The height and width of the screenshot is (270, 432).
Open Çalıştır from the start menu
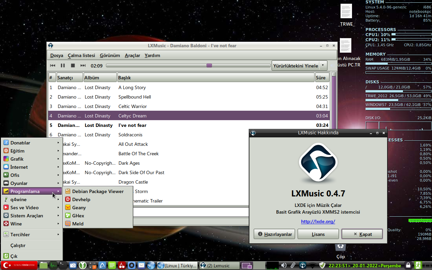click(x=32, y=245)
